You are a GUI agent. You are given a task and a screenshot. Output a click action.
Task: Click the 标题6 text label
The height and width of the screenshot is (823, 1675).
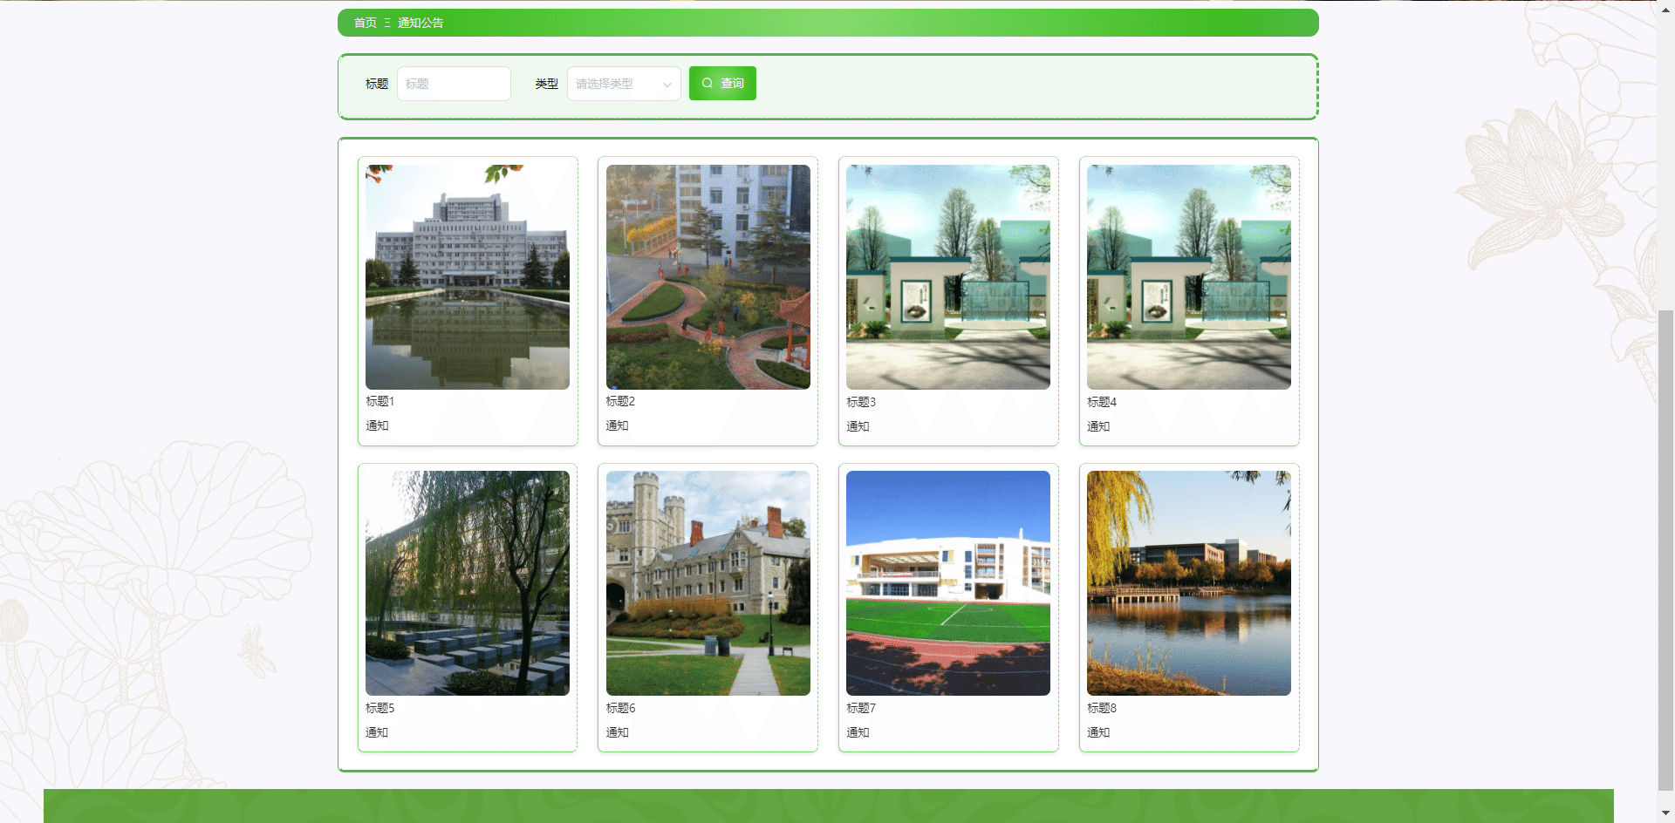pyautogui.click(x=620, y=708)
